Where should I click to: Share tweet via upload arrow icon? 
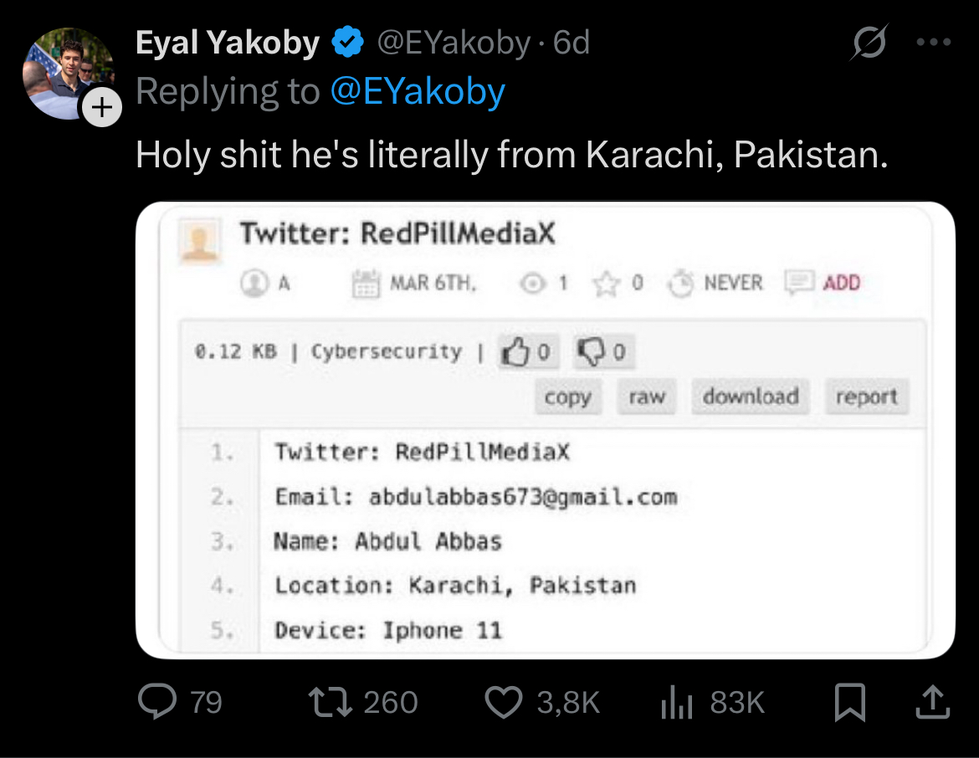pos(933,701)
